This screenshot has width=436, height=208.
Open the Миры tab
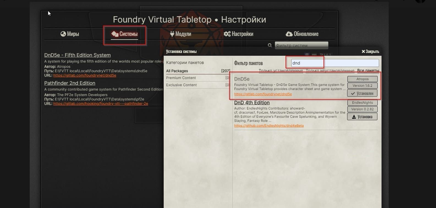tap(70, 34)
